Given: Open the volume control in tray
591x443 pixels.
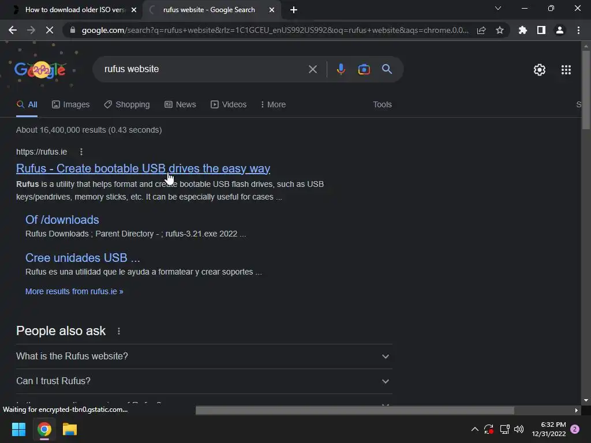Looking at the screenshot, I should pyautogui.click(x=519, y=429).
